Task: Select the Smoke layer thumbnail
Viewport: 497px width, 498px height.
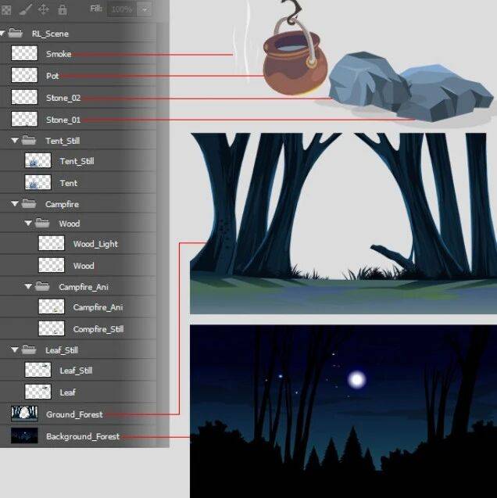Action: [24, 54]
